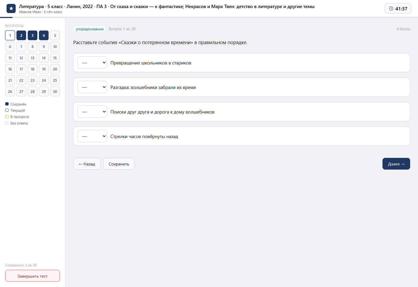The image size is (418, 287).
Task: Jump to saved question 3
Action: [32, 35]
